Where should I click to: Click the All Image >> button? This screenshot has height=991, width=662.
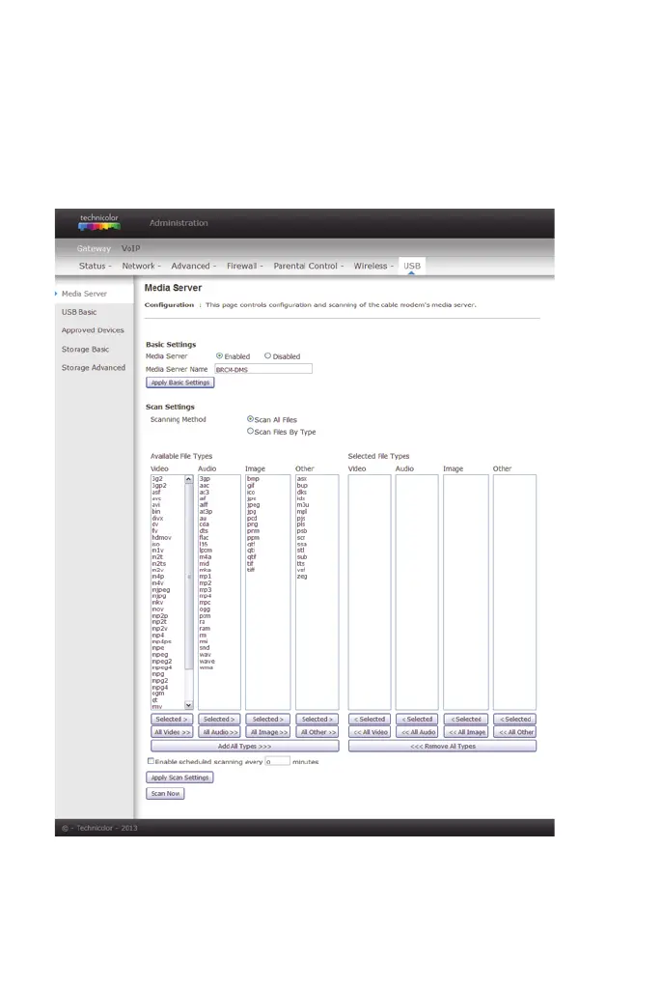[x=268, y=732]
